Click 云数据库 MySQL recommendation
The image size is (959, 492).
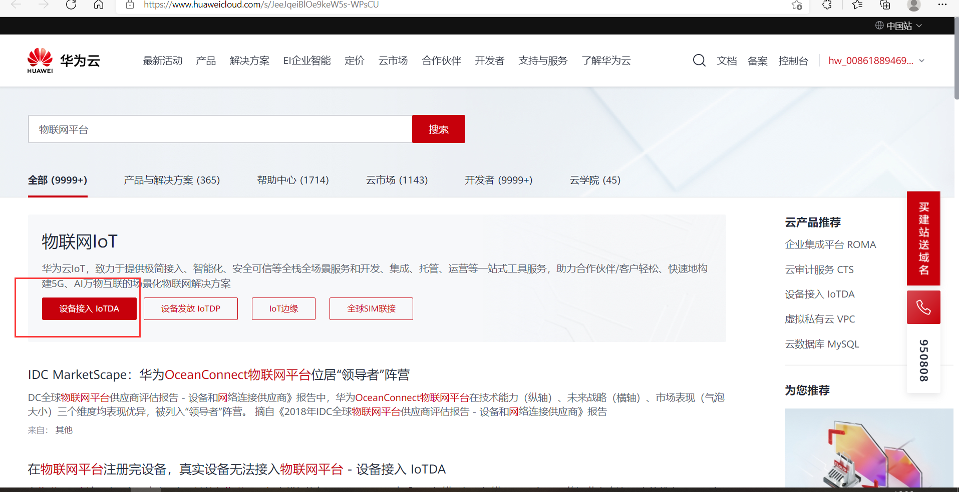822,344
